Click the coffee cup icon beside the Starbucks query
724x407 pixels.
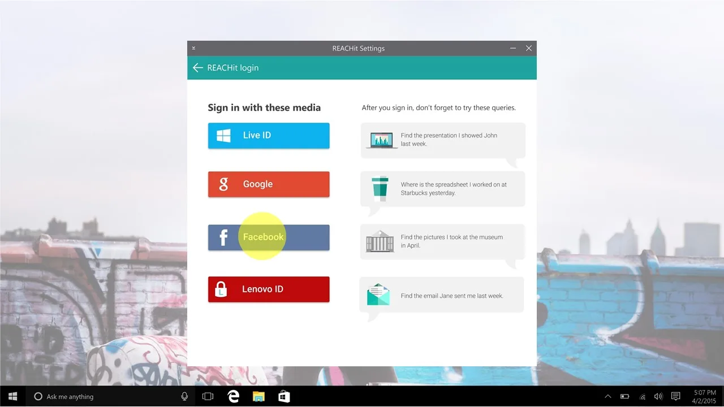pyautogui.click(x=380, y=189)
